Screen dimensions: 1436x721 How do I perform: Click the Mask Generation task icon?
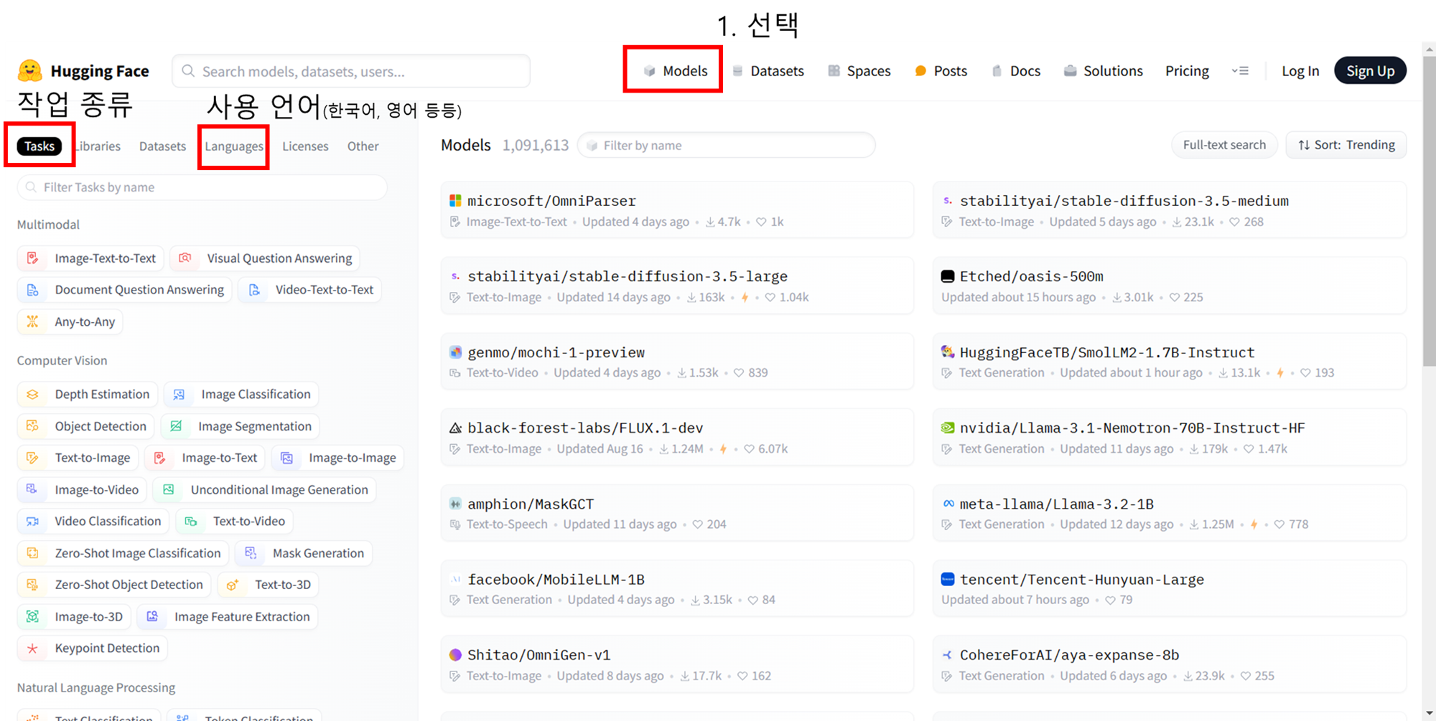[251, 553]
